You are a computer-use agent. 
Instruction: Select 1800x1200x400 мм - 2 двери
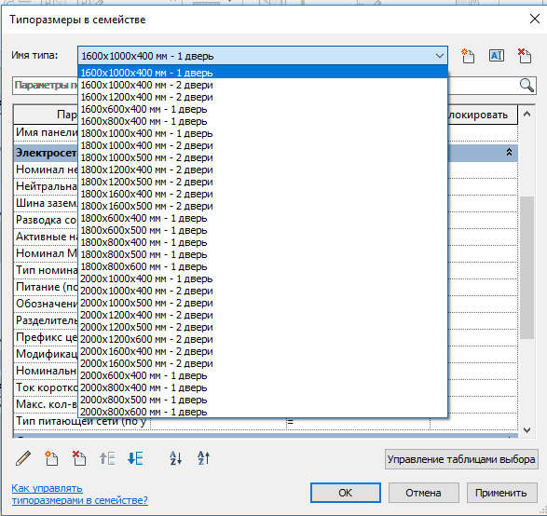(263, 170)
